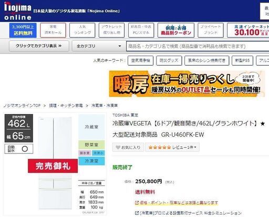Follow the 冷蔵庫・冷凍庫 breadcrumb link
Image resolution: width=269 pixels, height=217 pixels.
pyautogui.click(x=105, y=105)
